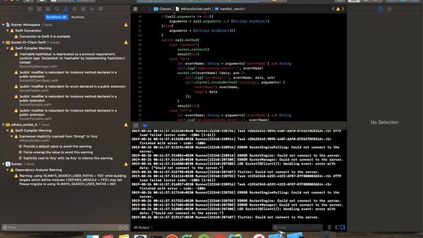
Task: Open the Source Control navigator
Action: click(39, 9)
